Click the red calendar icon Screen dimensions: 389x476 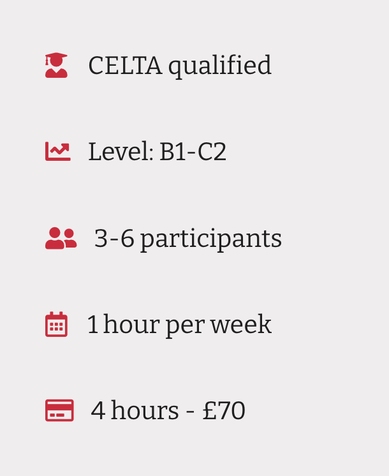[57, 324]
